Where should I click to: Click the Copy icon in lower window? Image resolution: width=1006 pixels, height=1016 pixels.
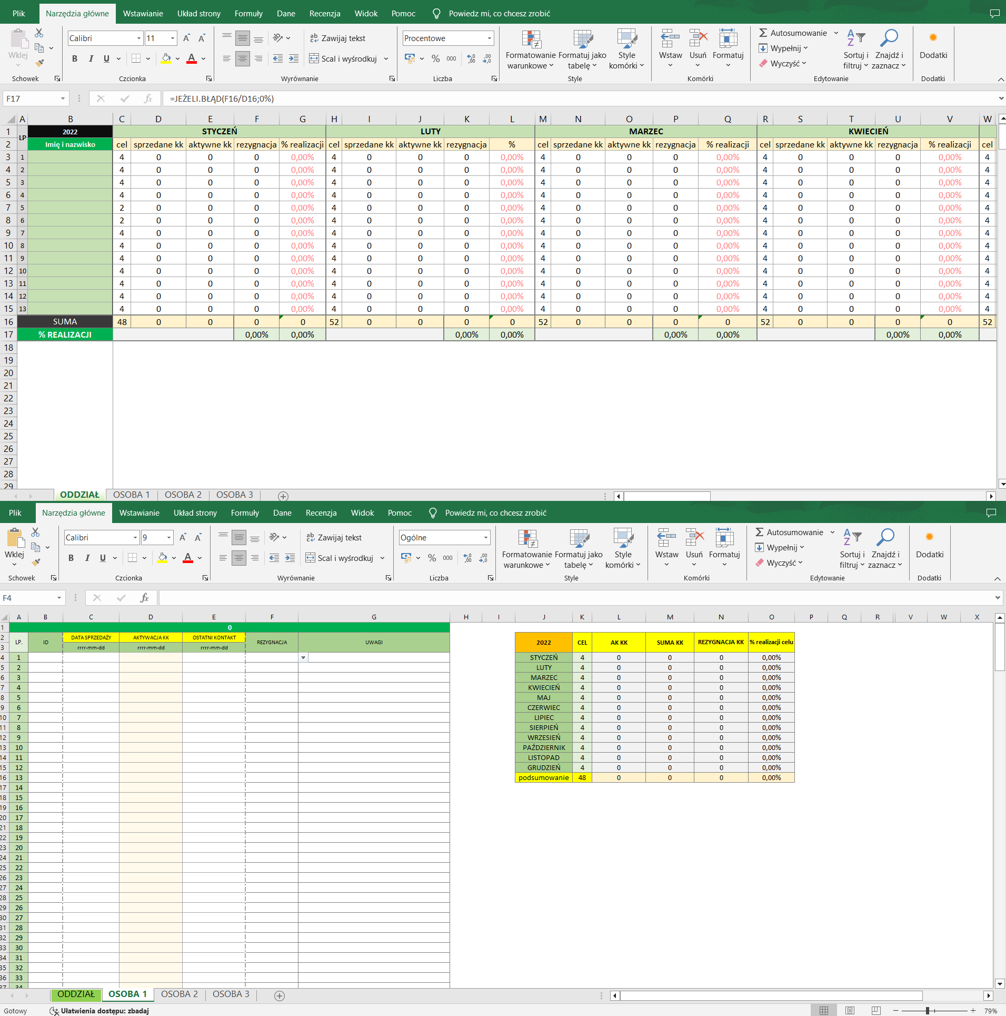(35, 547)
